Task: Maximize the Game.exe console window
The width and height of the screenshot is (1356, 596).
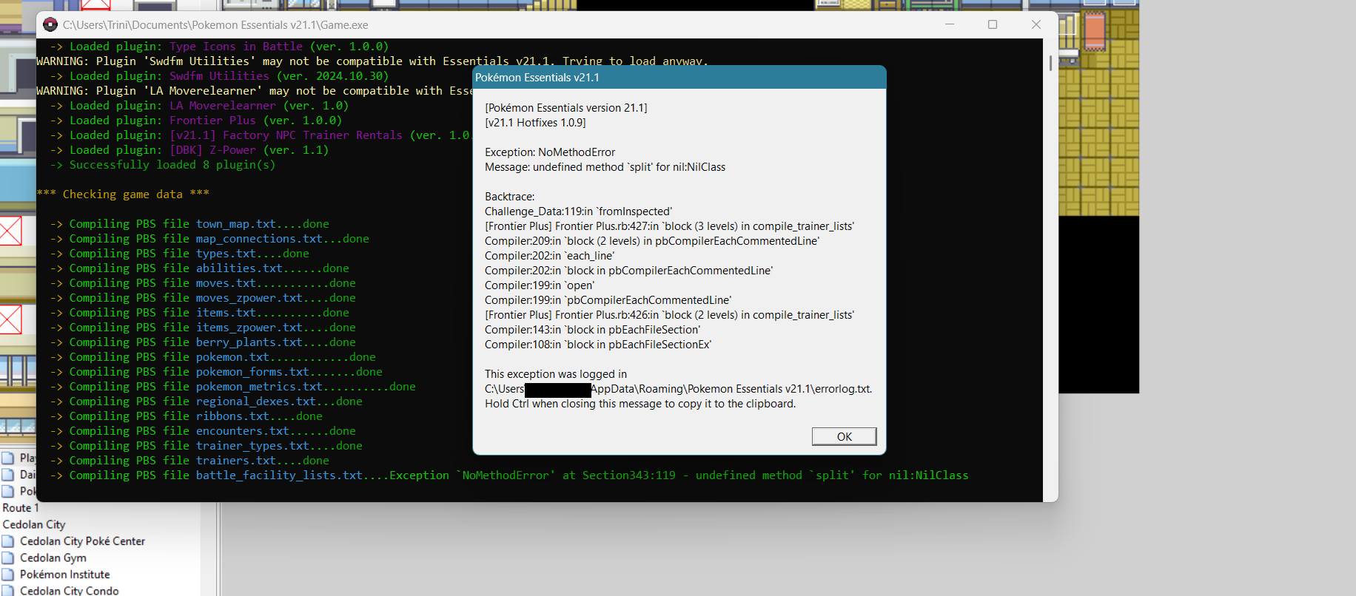Action: [993, 24]
